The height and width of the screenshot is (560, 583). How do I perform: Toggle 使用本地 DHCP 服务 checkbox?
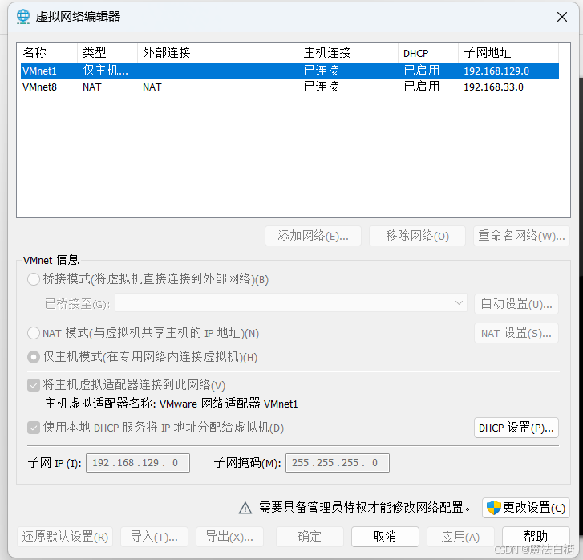34,428
